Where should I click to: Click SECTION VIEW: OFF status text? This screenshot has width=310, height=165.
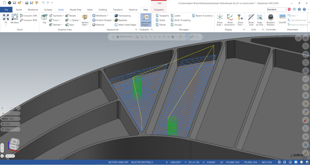118,162
